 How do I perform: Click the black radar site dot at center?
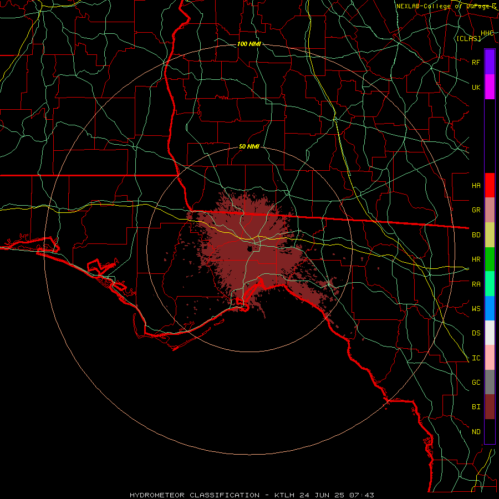coord(249,249)
